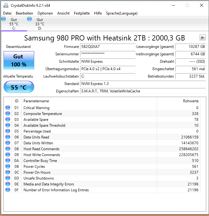Click the Eigenschaften field with S.M.A.R.T., TRIM
This screenshot has width=209, height=216.
click(143, 91)
